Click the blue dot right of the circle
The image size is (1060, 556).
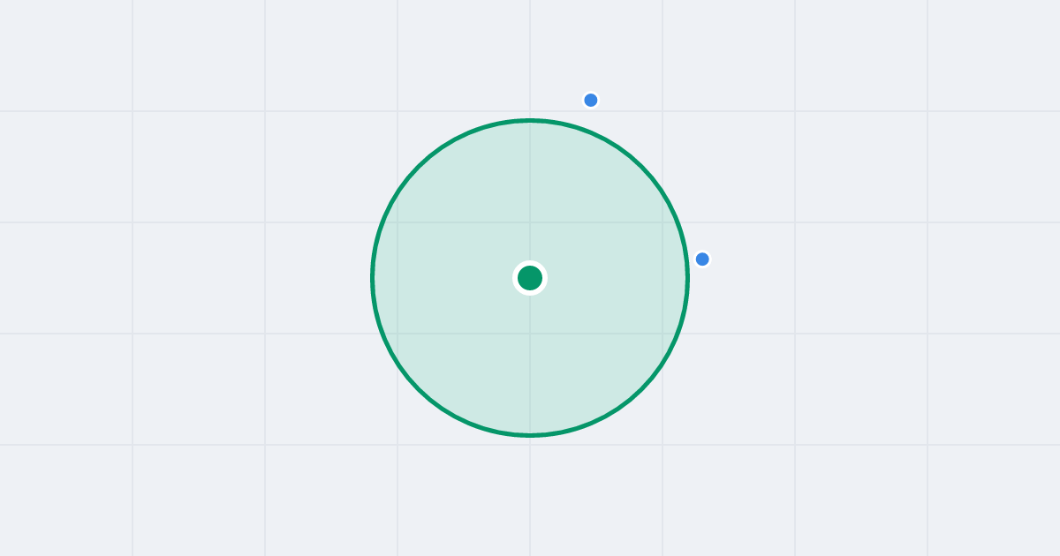click(702, 259)
